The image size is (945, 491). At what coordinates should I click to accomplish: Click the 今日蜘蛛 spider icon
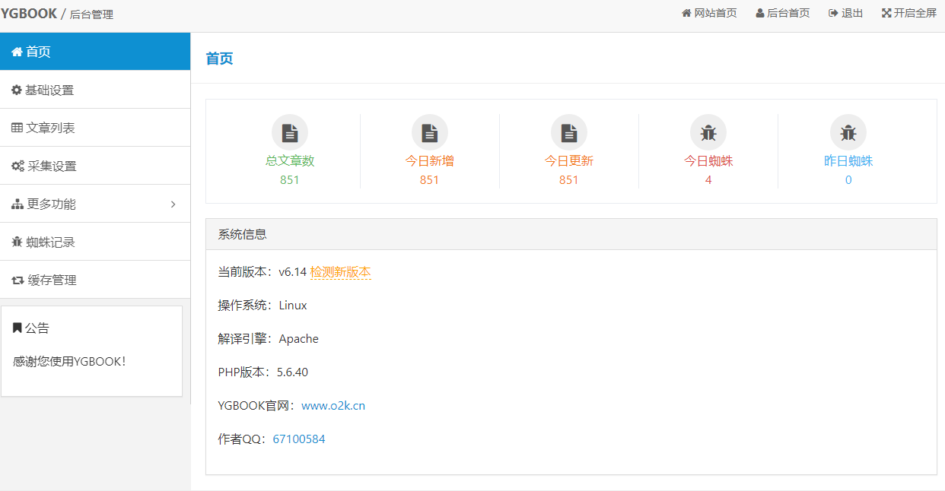tap(708, 131)
